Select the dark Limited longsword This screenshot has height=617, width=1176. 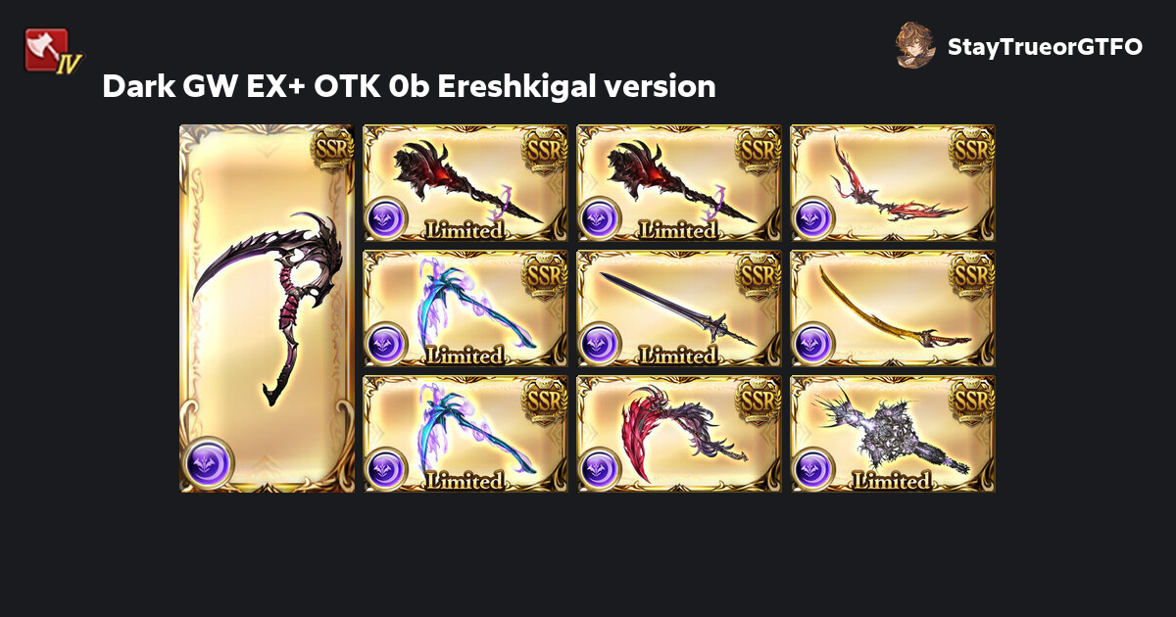[679, 308]
